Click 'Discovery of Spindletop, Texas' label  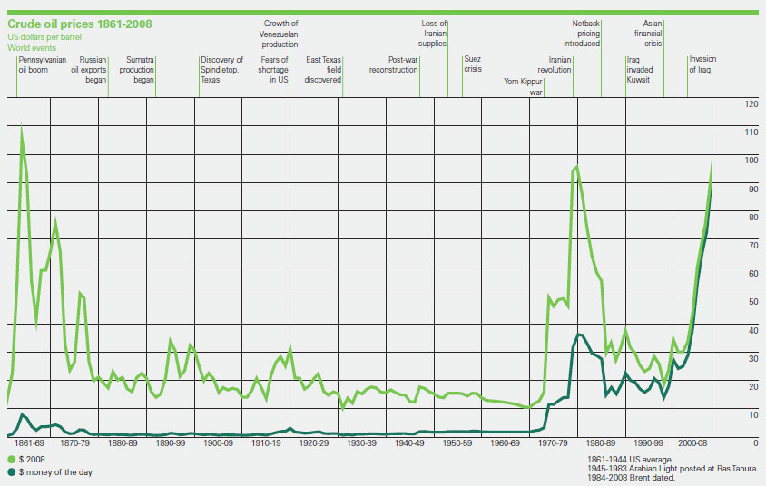coord(221,69)
